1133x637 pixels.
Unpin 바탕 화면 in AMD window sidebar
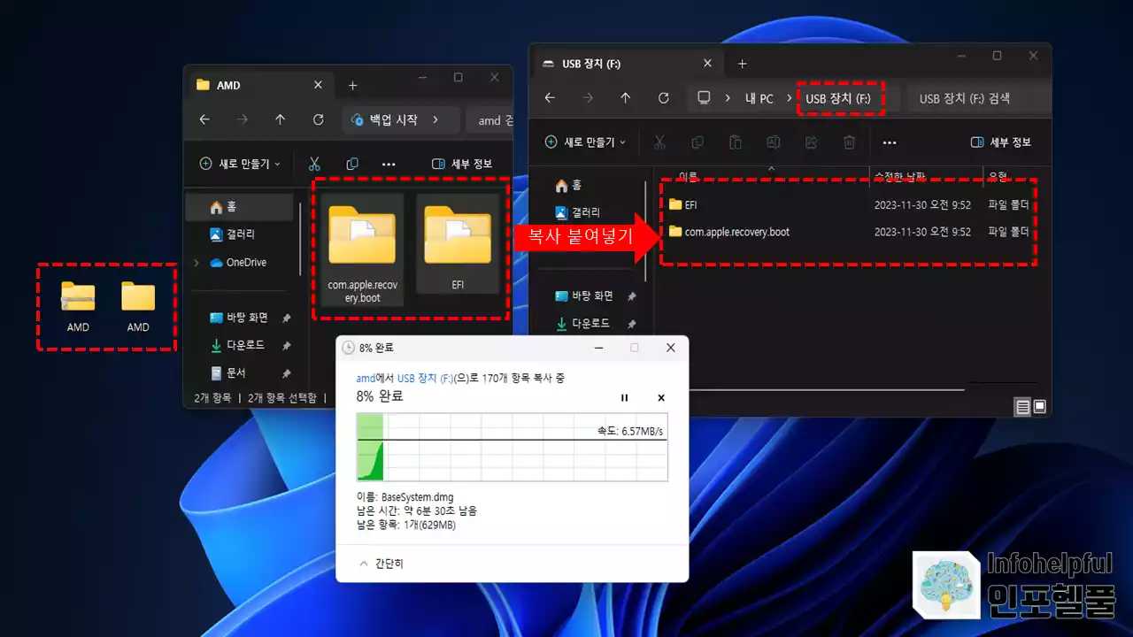pos(286,318)
